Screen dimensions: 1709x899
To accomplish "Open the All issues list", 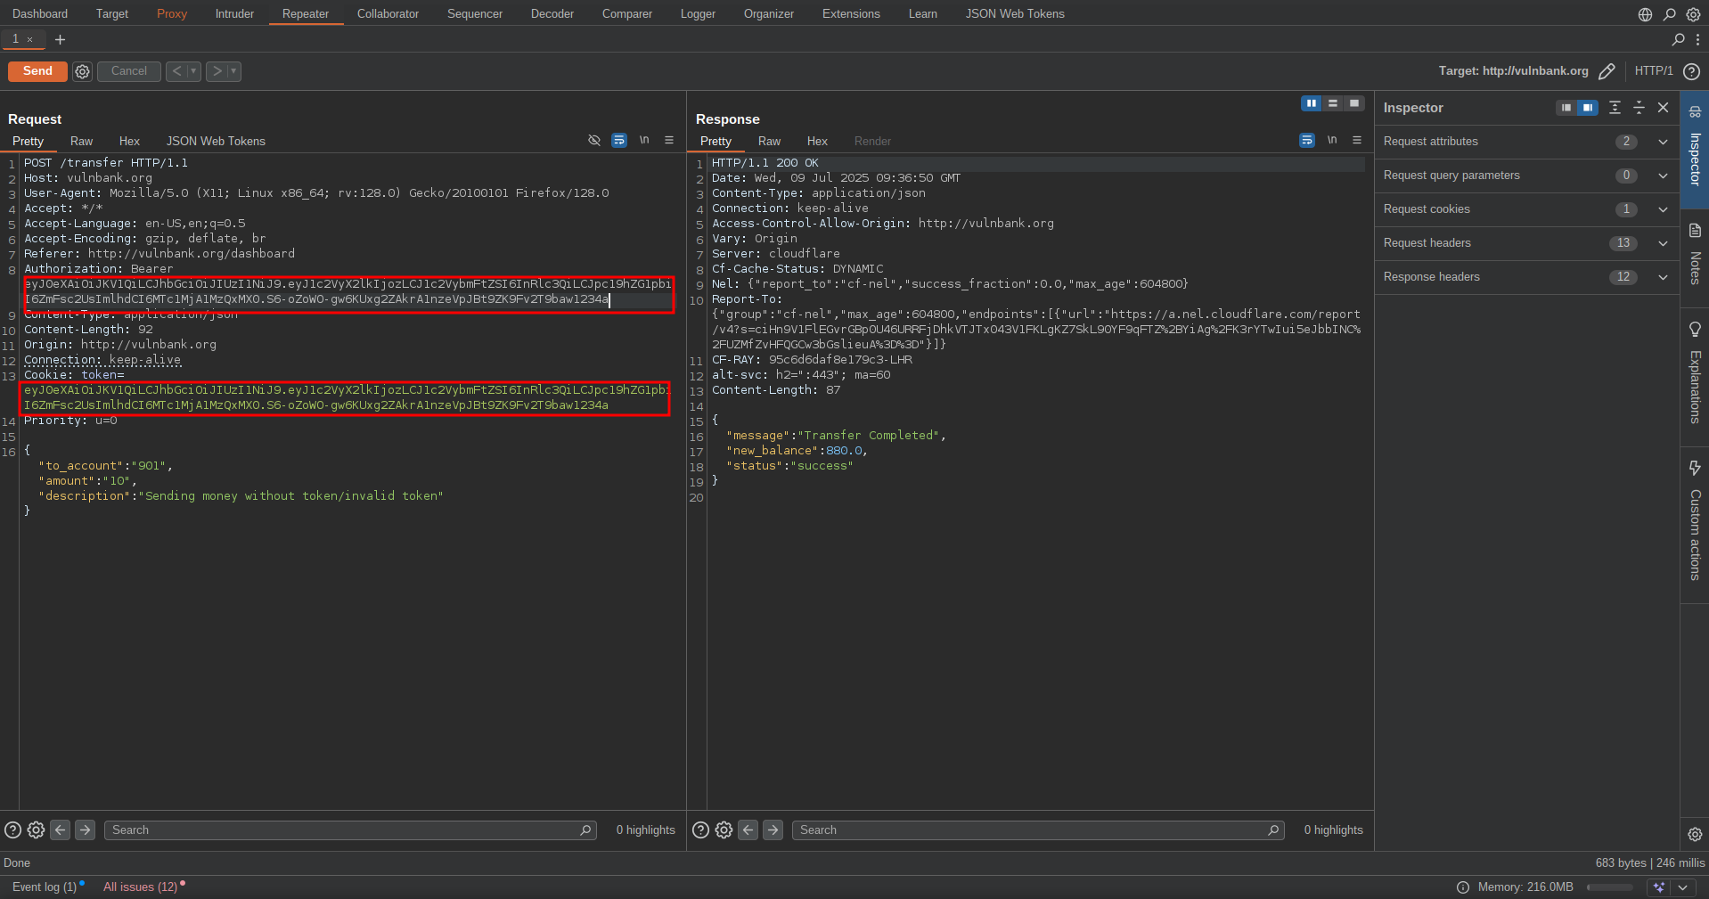I will pos(140,887).
